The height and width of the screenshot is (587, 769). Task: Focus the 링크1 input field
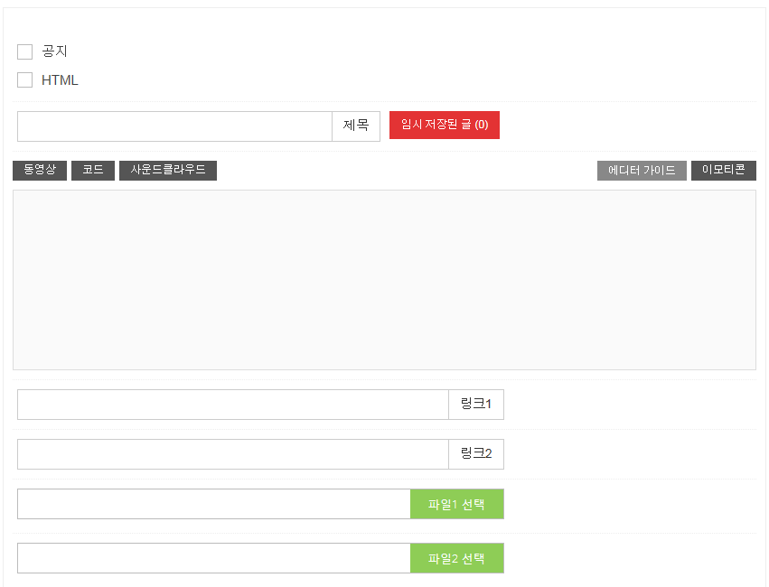tap(232, 405)
